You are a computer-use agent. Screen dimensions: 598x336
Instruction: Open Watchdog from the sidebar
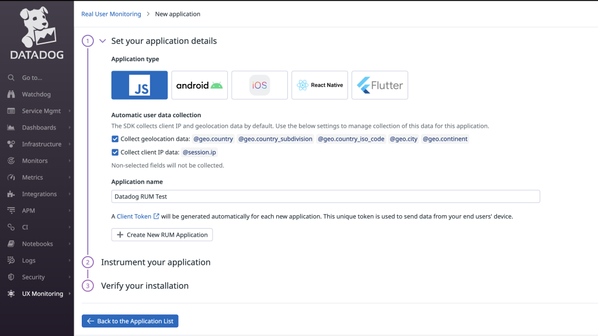tap(35, 94)
